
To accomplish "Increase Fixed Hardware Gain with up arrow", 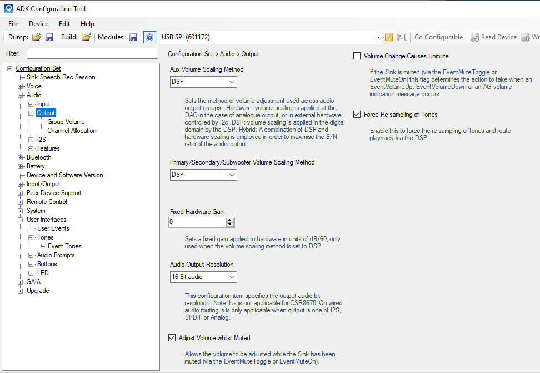I will [230, 220].
